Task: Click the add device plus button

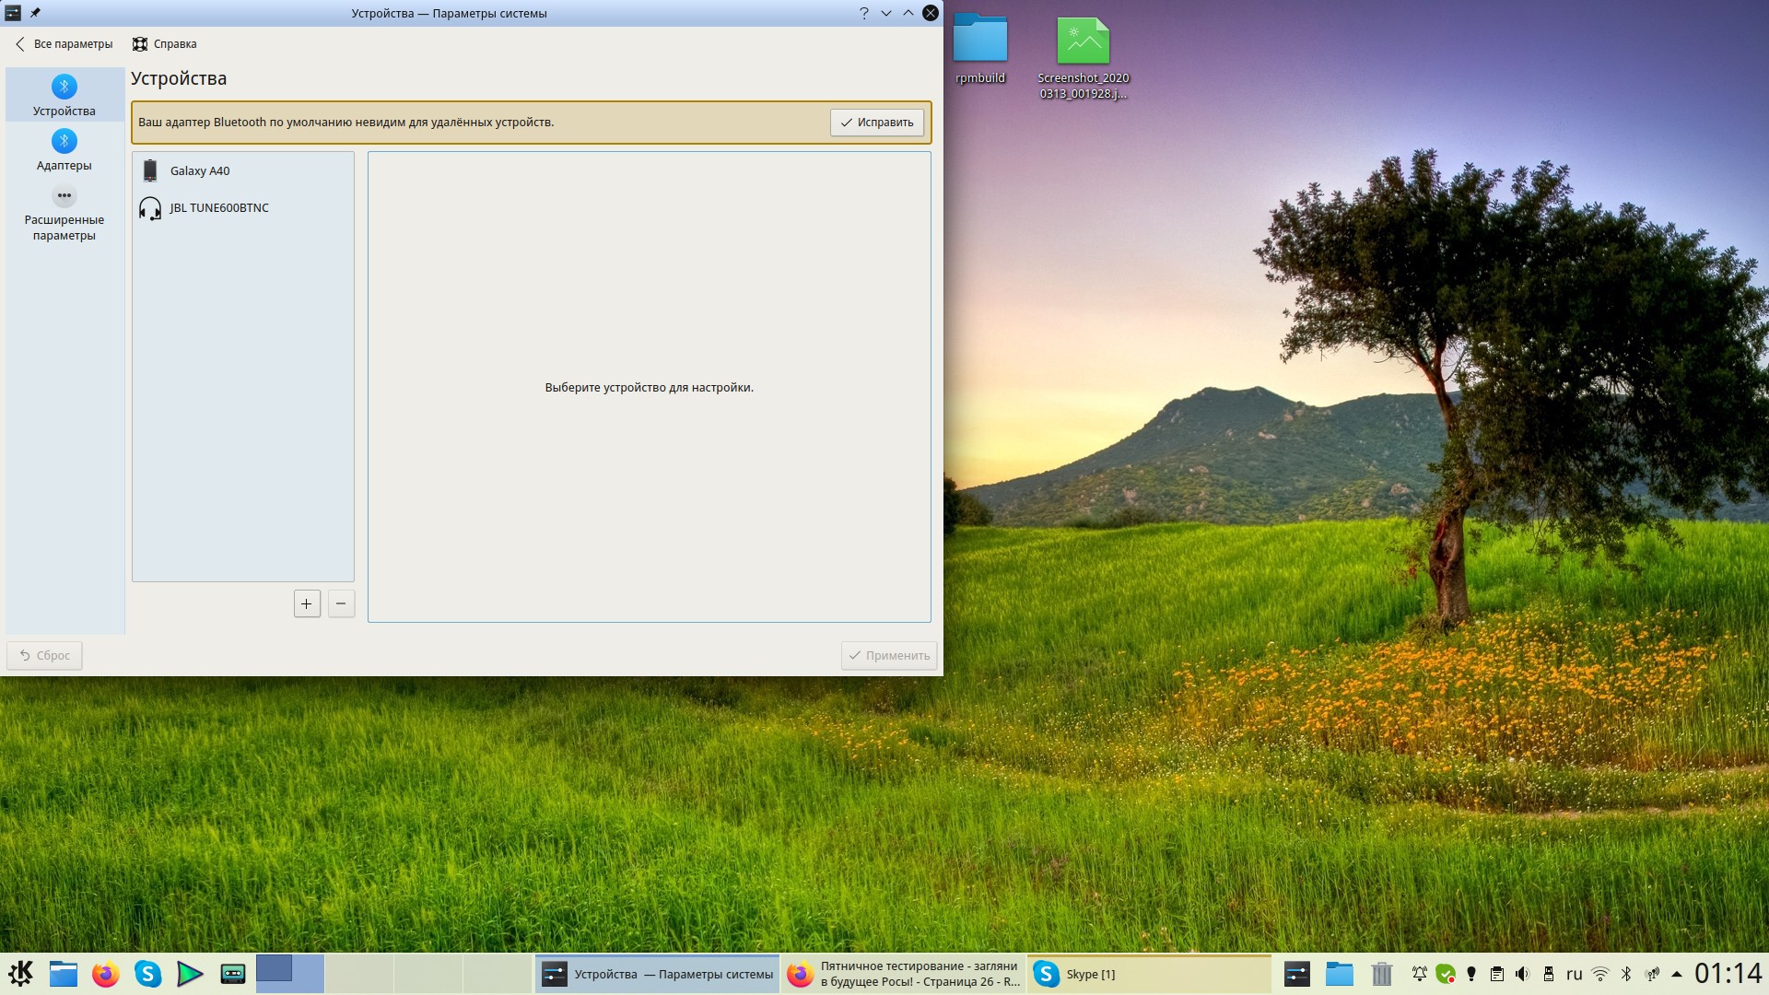Action: pos(307,603)
